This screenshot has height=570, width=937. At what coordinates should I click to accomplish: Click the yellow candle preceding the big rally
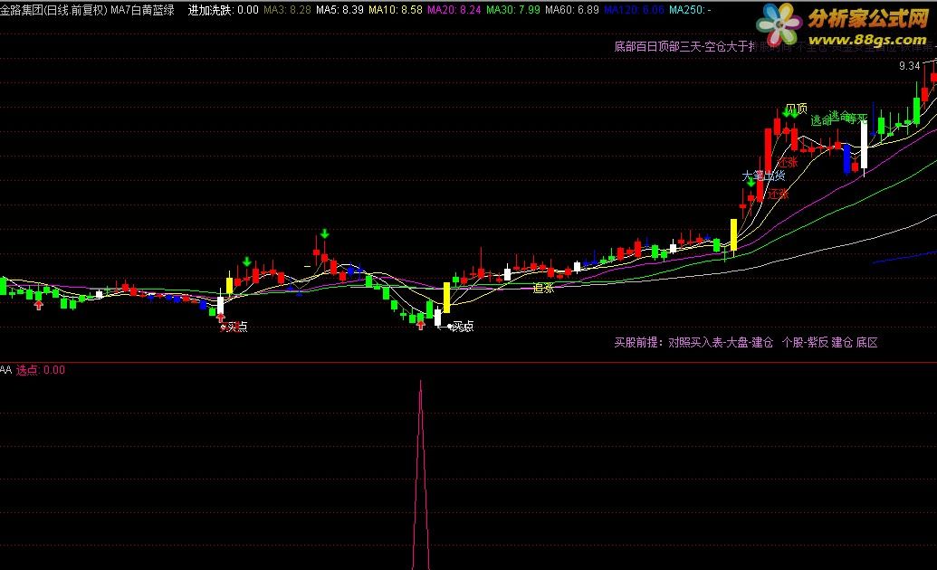point(733,234)
